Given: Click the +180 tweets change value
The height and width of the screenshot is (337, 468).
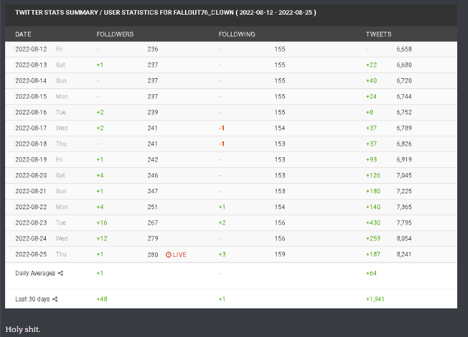Looking at the screenshot, I should tap(373, 191).
